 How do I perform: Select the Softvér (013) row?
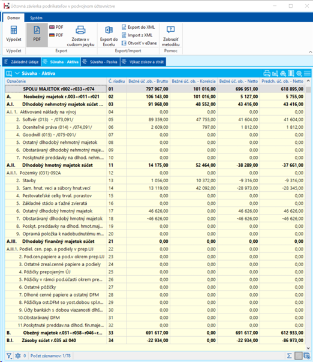pyautogui.click(x=155, y=119)
